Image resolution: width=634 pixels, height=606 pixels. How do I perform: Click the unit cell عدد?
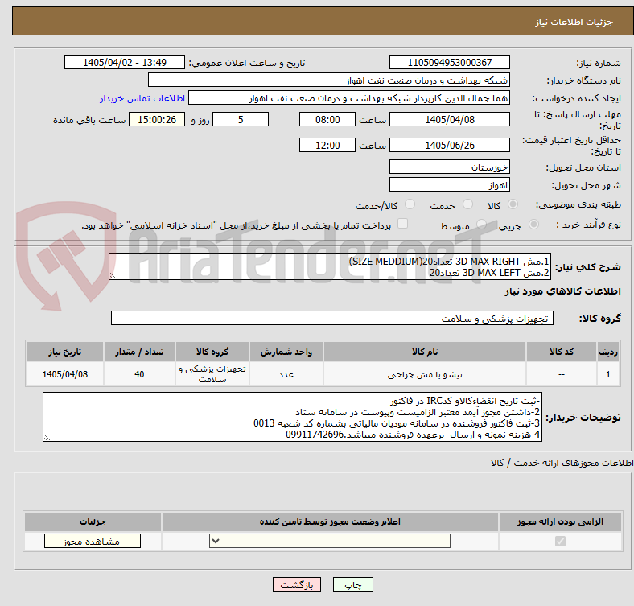pos(286,374)
